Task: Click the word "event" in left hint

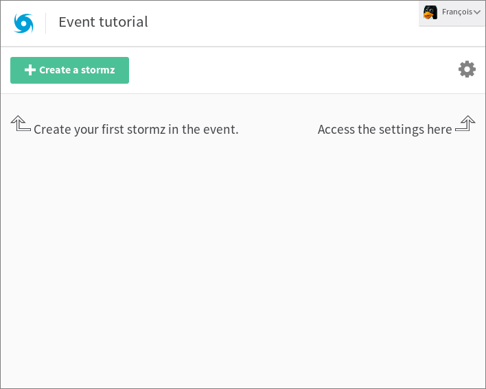Action: [220, 130]
